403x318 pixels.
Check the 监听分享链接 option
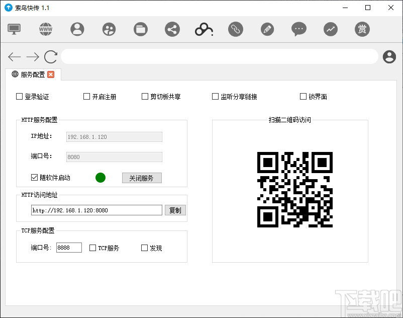pos(215,96)
